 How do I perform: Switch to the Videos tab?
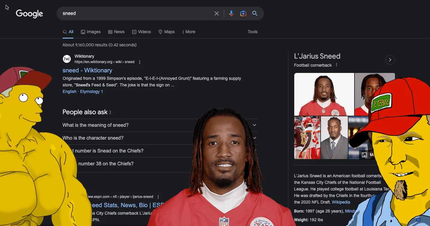pyautogui.click(x=141, y=32)
